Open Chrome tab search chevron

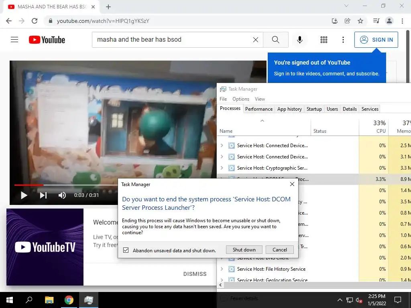tap(346, 6)
